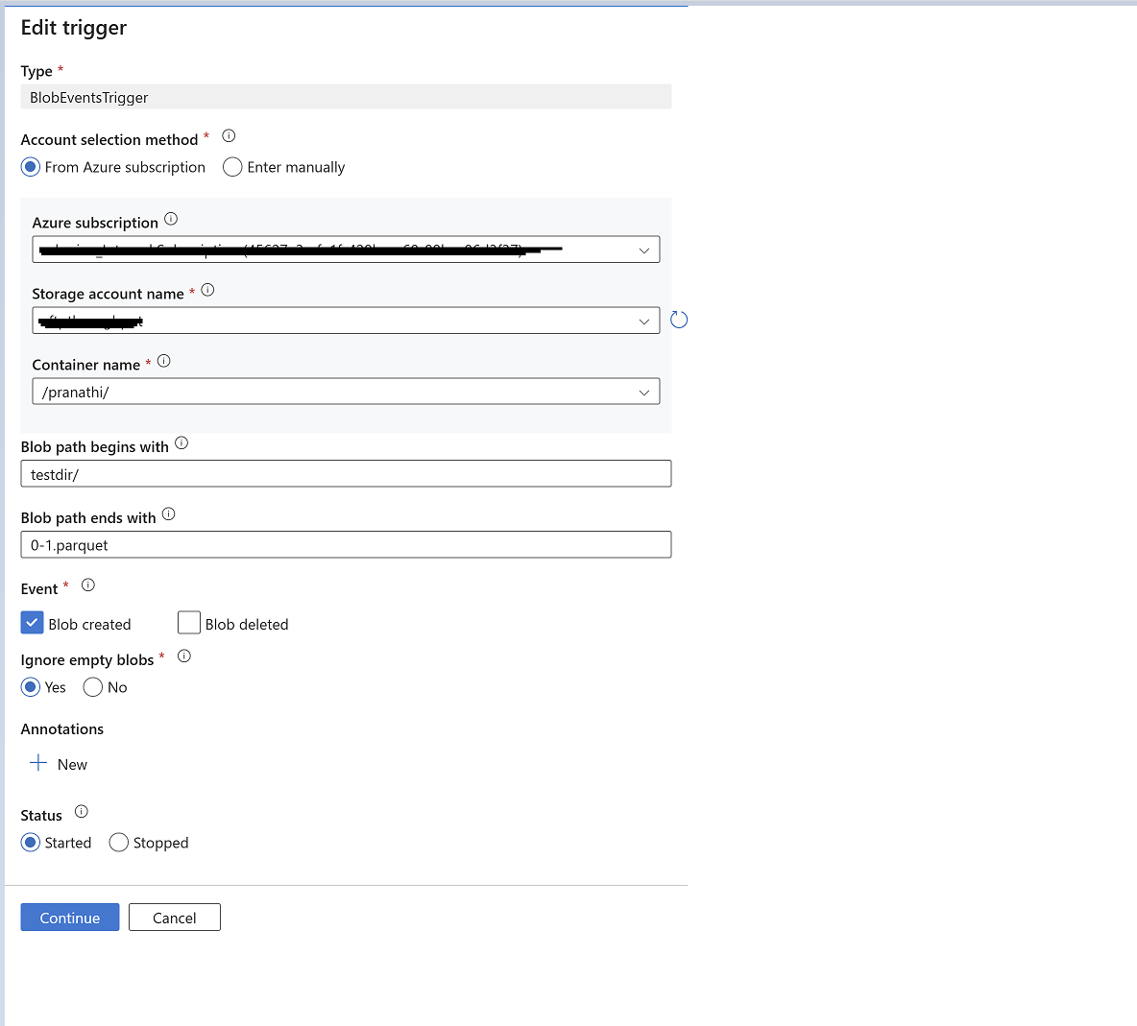Click the Ignore empty blobs info icon

pyautogui.click(x=183, y=656)
